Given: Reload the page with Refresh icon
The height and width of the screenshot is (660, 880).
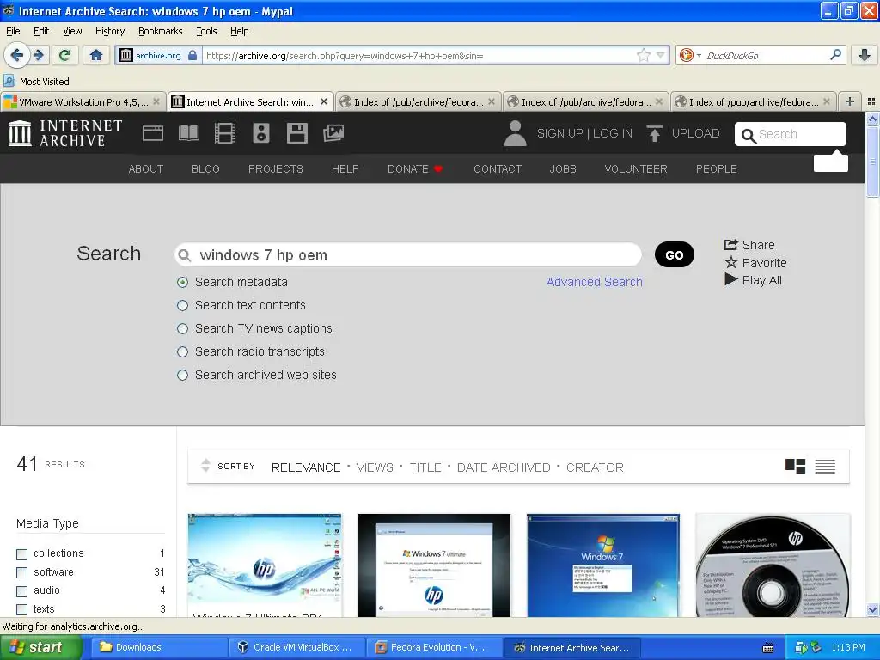Looking at the screenshot, I should click(x=64, y=55).
